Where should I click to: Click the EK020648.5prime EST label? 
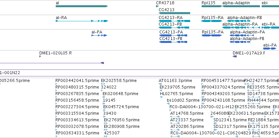pos(120,94)
